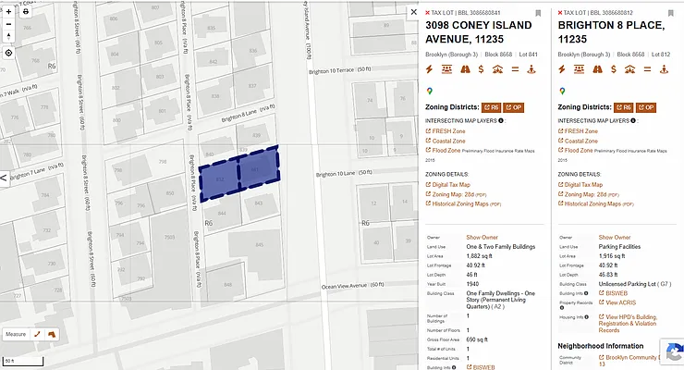The width and height of the screenshot is (684, 370).
Task: Click Intersecting Map Layers info icon in Brighton panel
Action: [x=633, y=120]
